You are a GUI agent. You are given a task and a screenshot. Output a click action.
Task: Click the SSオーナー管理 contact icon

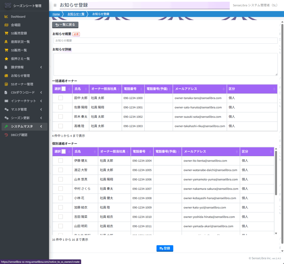tap(6, 84)
